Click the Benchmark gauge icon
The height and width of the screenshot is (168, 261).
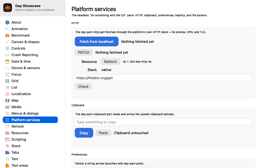[x=7, y=35]
